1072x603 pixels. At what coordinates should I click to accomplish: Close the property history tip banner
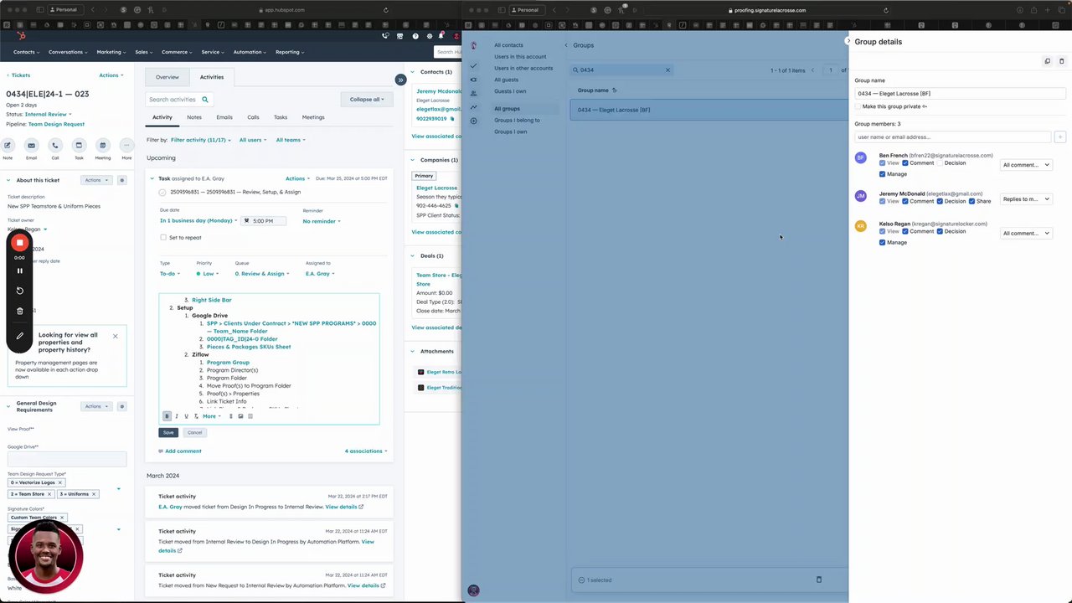tap(115, 336)
